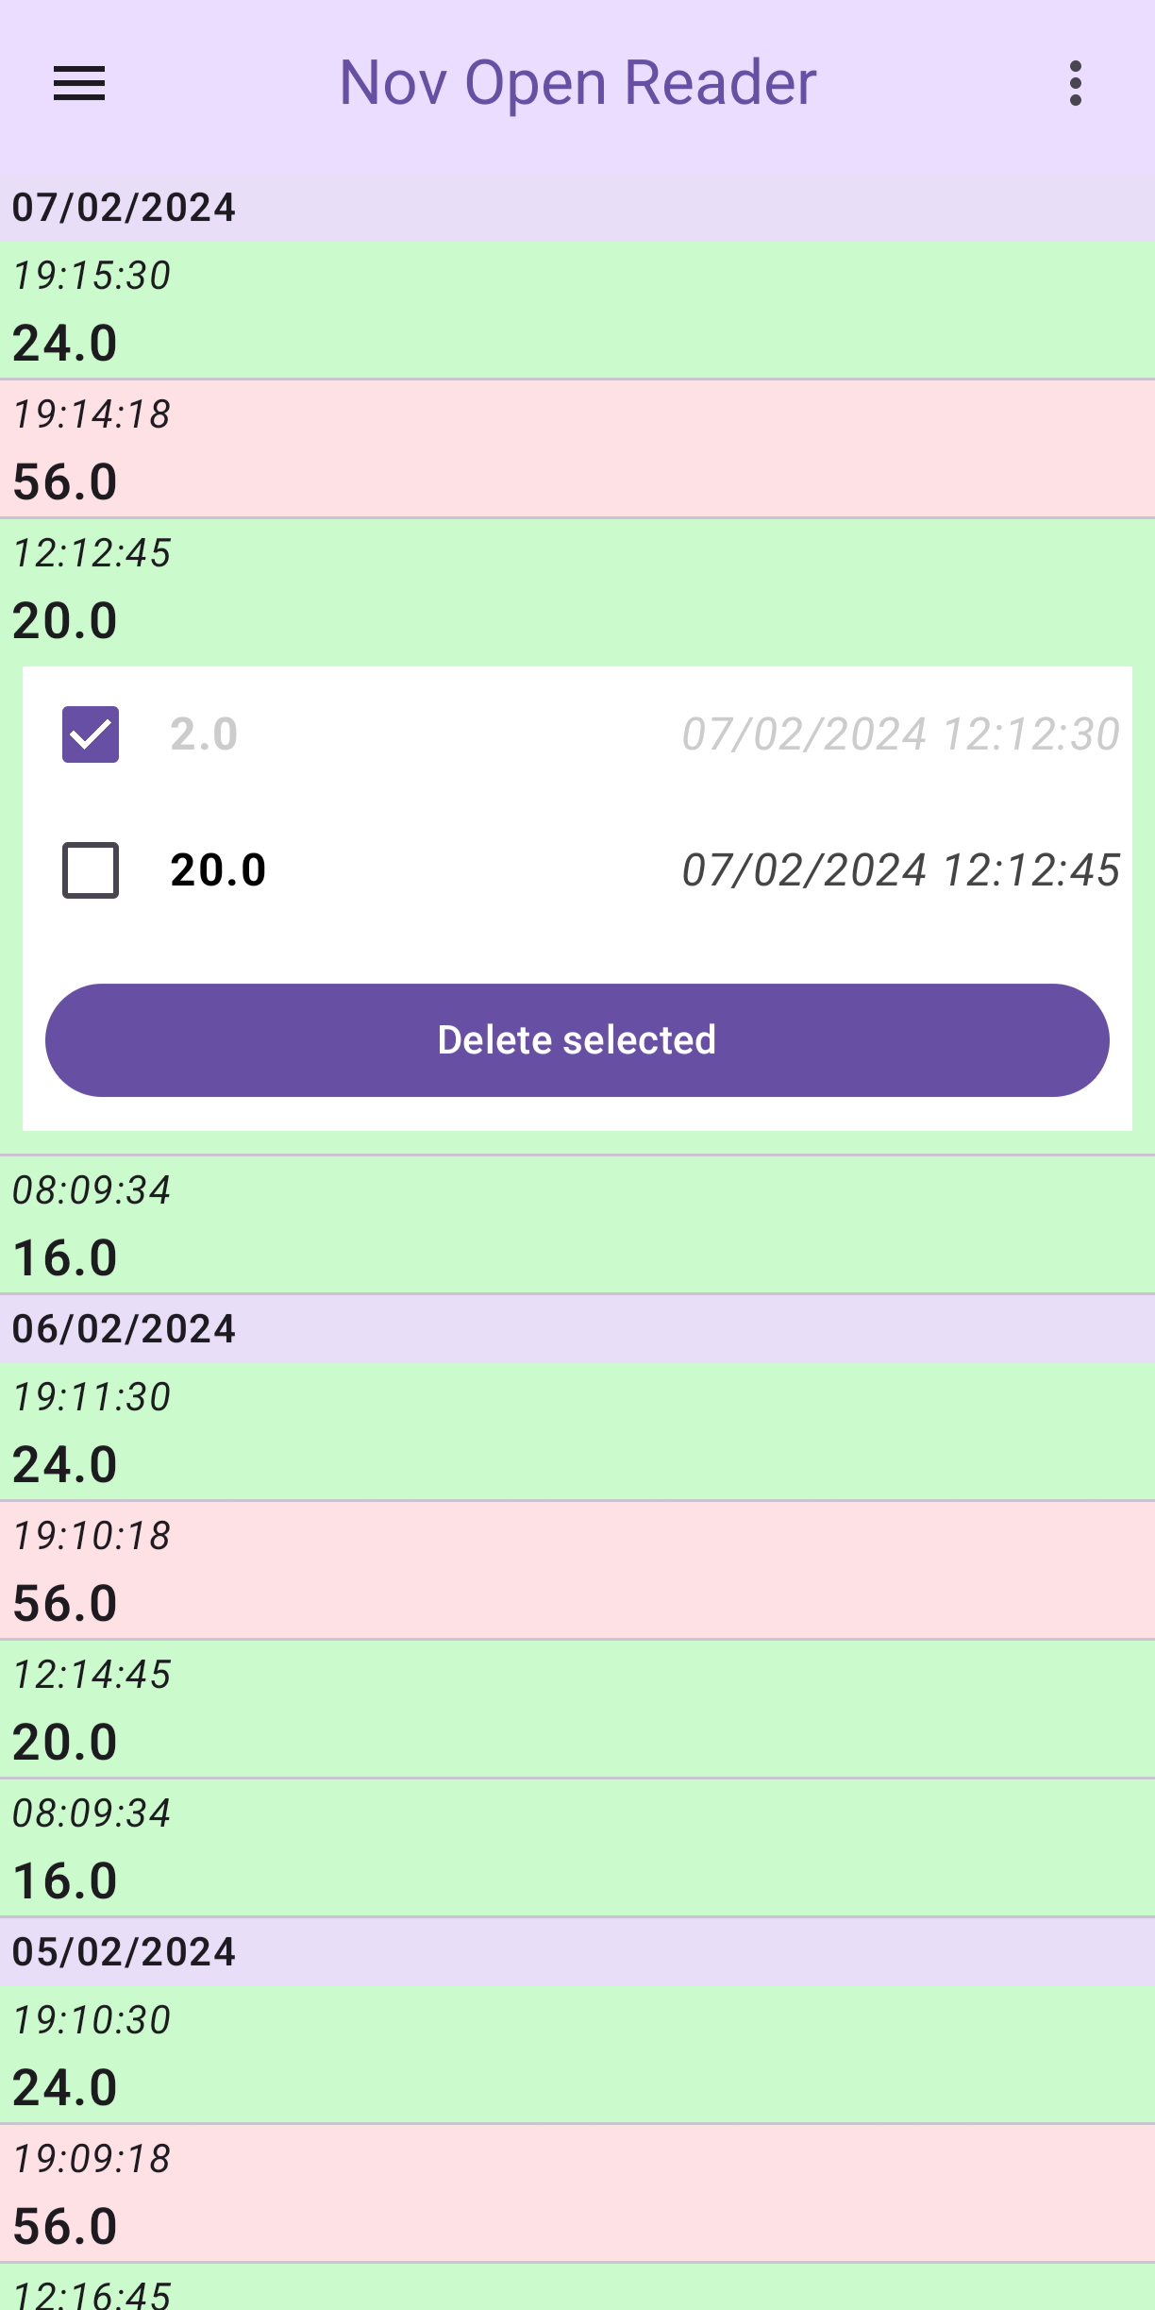Tap the 08:09:34 entry under 06/02/2024

click(x=577, y=1848)
